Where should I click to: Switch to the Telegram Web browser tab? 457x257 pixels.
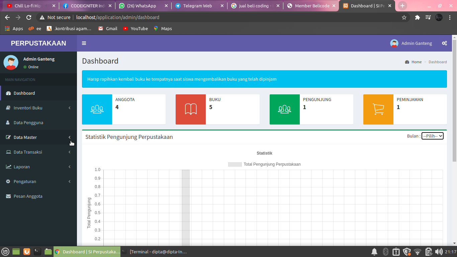click(197, 6)
